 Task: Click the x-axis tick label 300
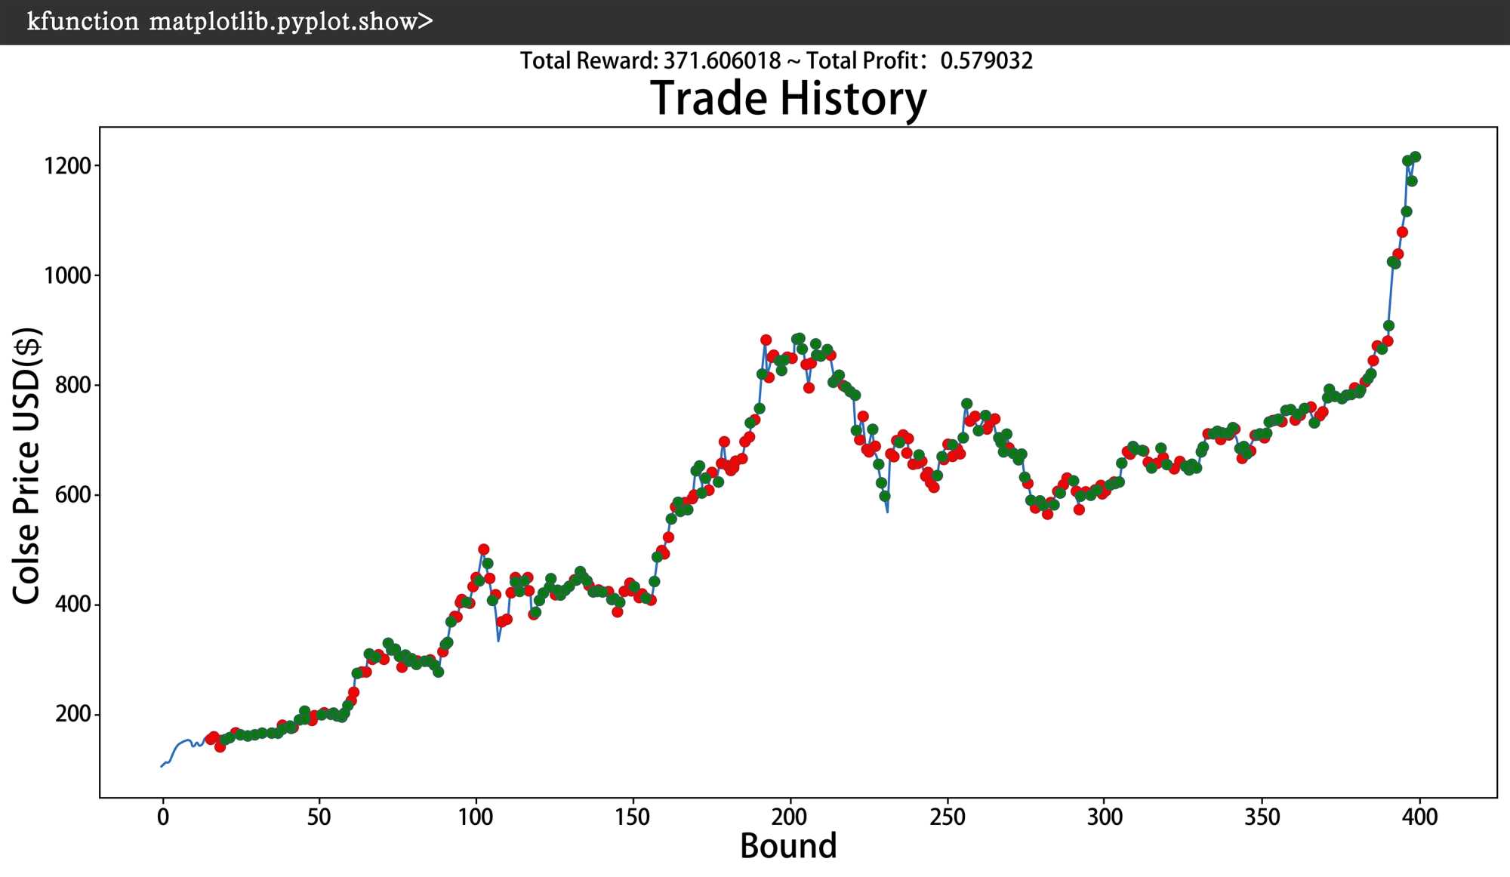(x=1105, y=817)
